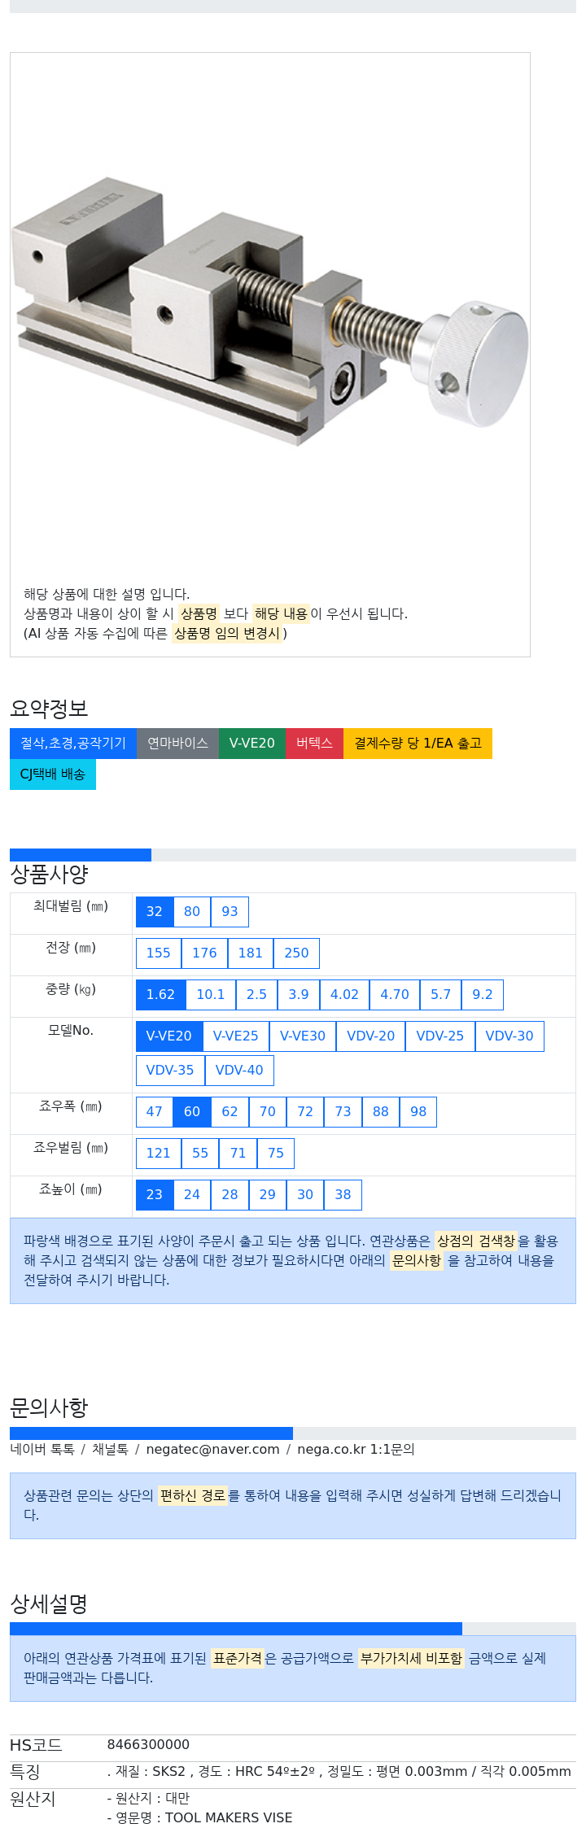This screenshot has width=586, height=1828.
Task: Select the 절삭,초경,공작기기 category tag
Action: point(73,744)
